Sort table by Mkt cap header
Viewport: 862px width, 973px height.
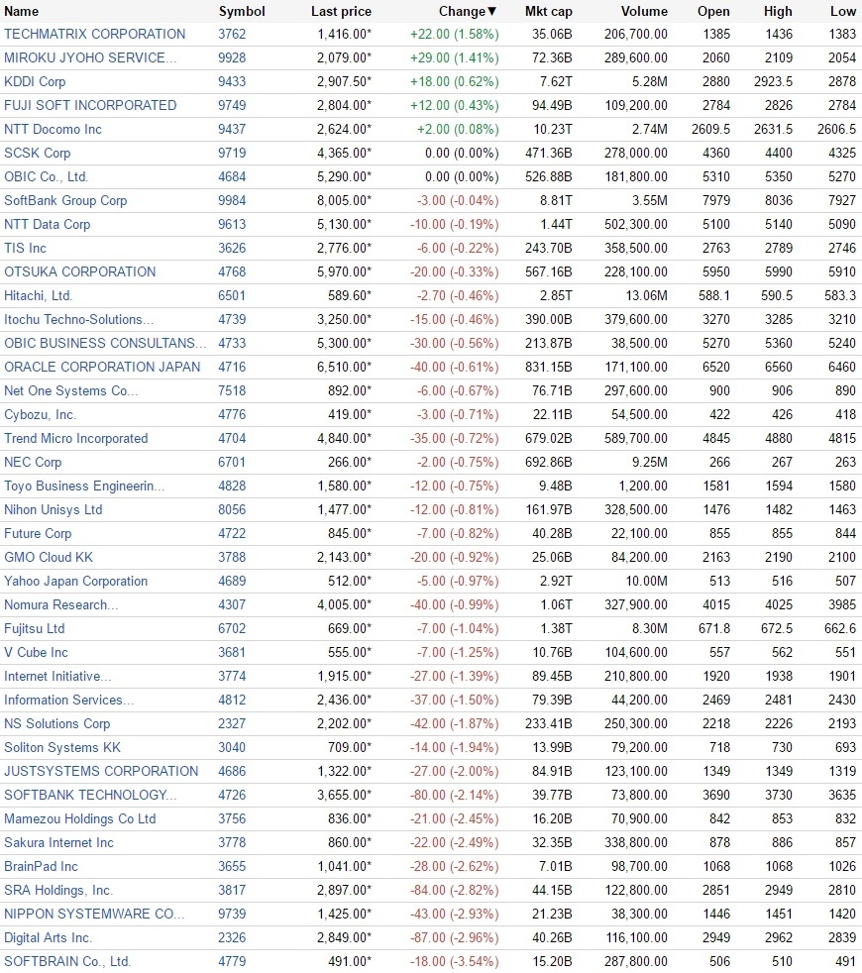tap(548, 12)
